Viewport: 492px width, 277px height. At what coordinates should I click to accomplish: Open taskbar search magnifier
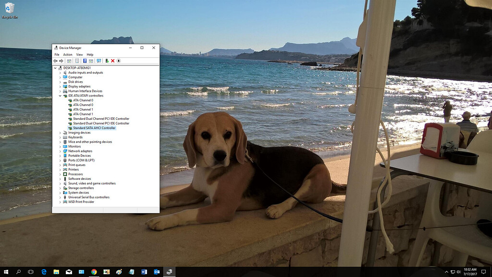tap(18, 272)
